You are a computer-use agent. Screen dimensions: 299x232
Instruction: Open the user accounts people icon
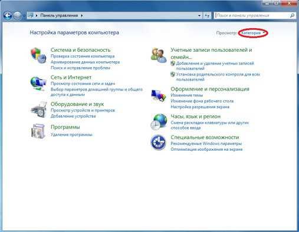point(159,55)
